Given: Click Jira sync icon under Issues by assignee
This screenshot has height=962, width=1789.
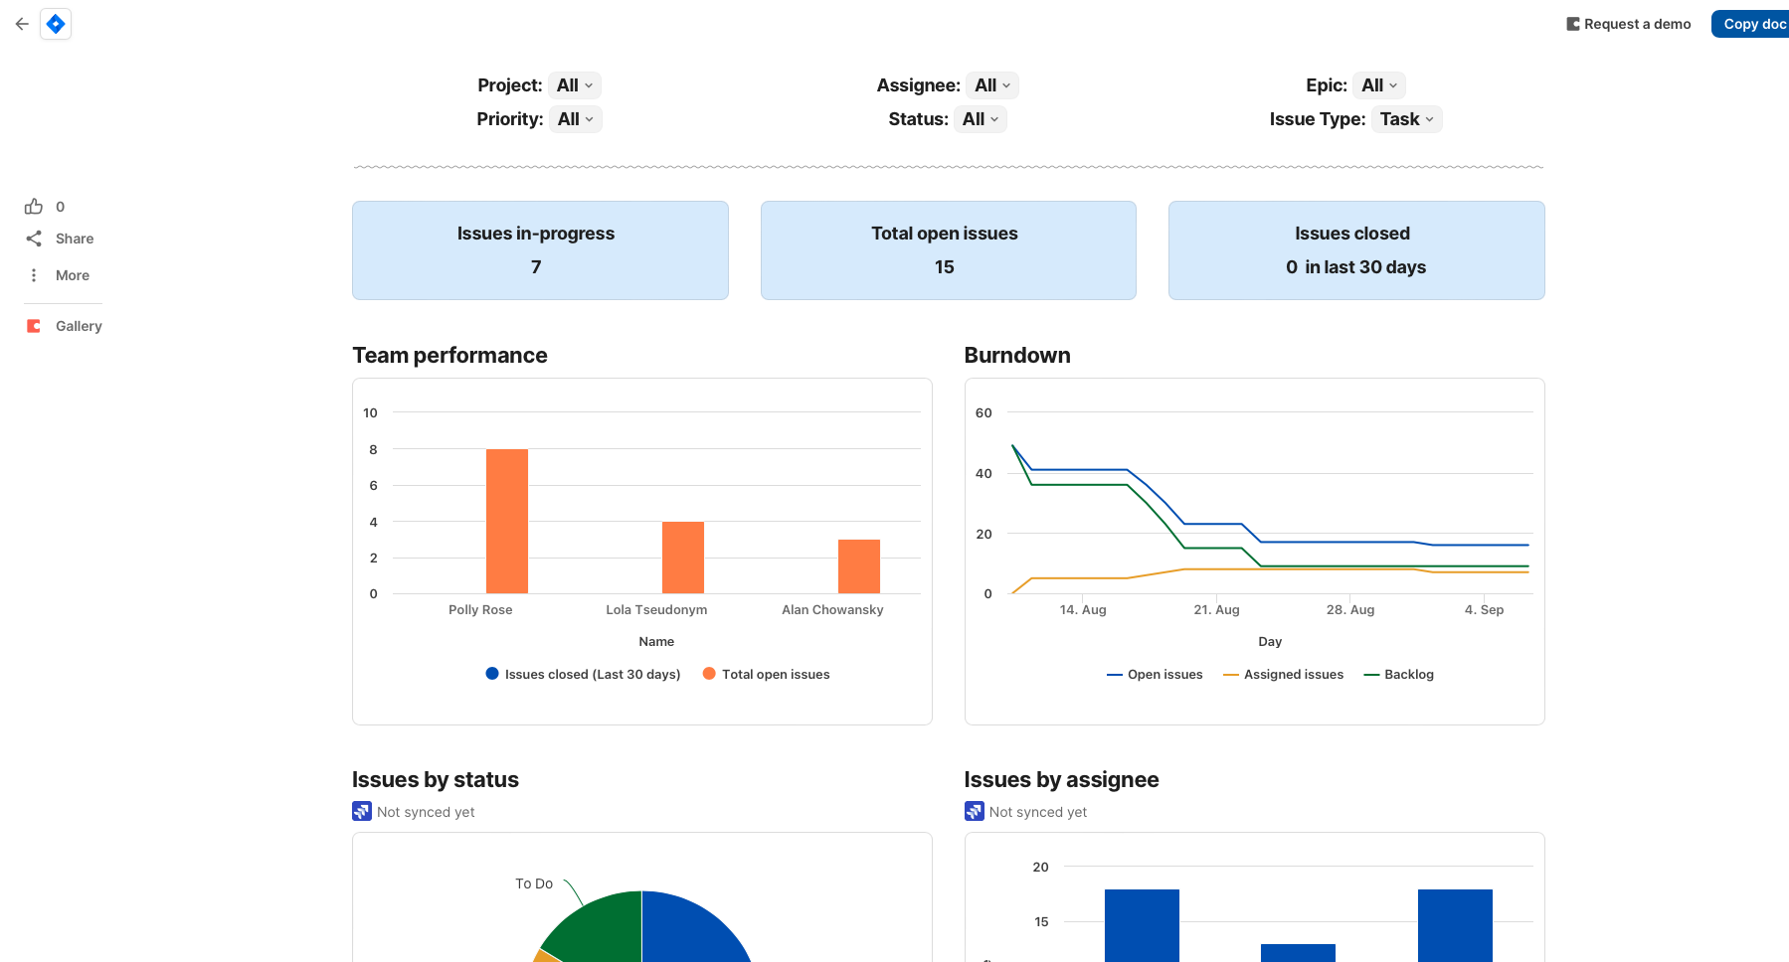Looking at the screenshot, I should point(975,812).
